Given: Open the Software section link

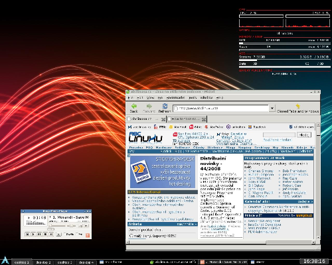Looking at the screenshot, I should click(x=183, y=147).
